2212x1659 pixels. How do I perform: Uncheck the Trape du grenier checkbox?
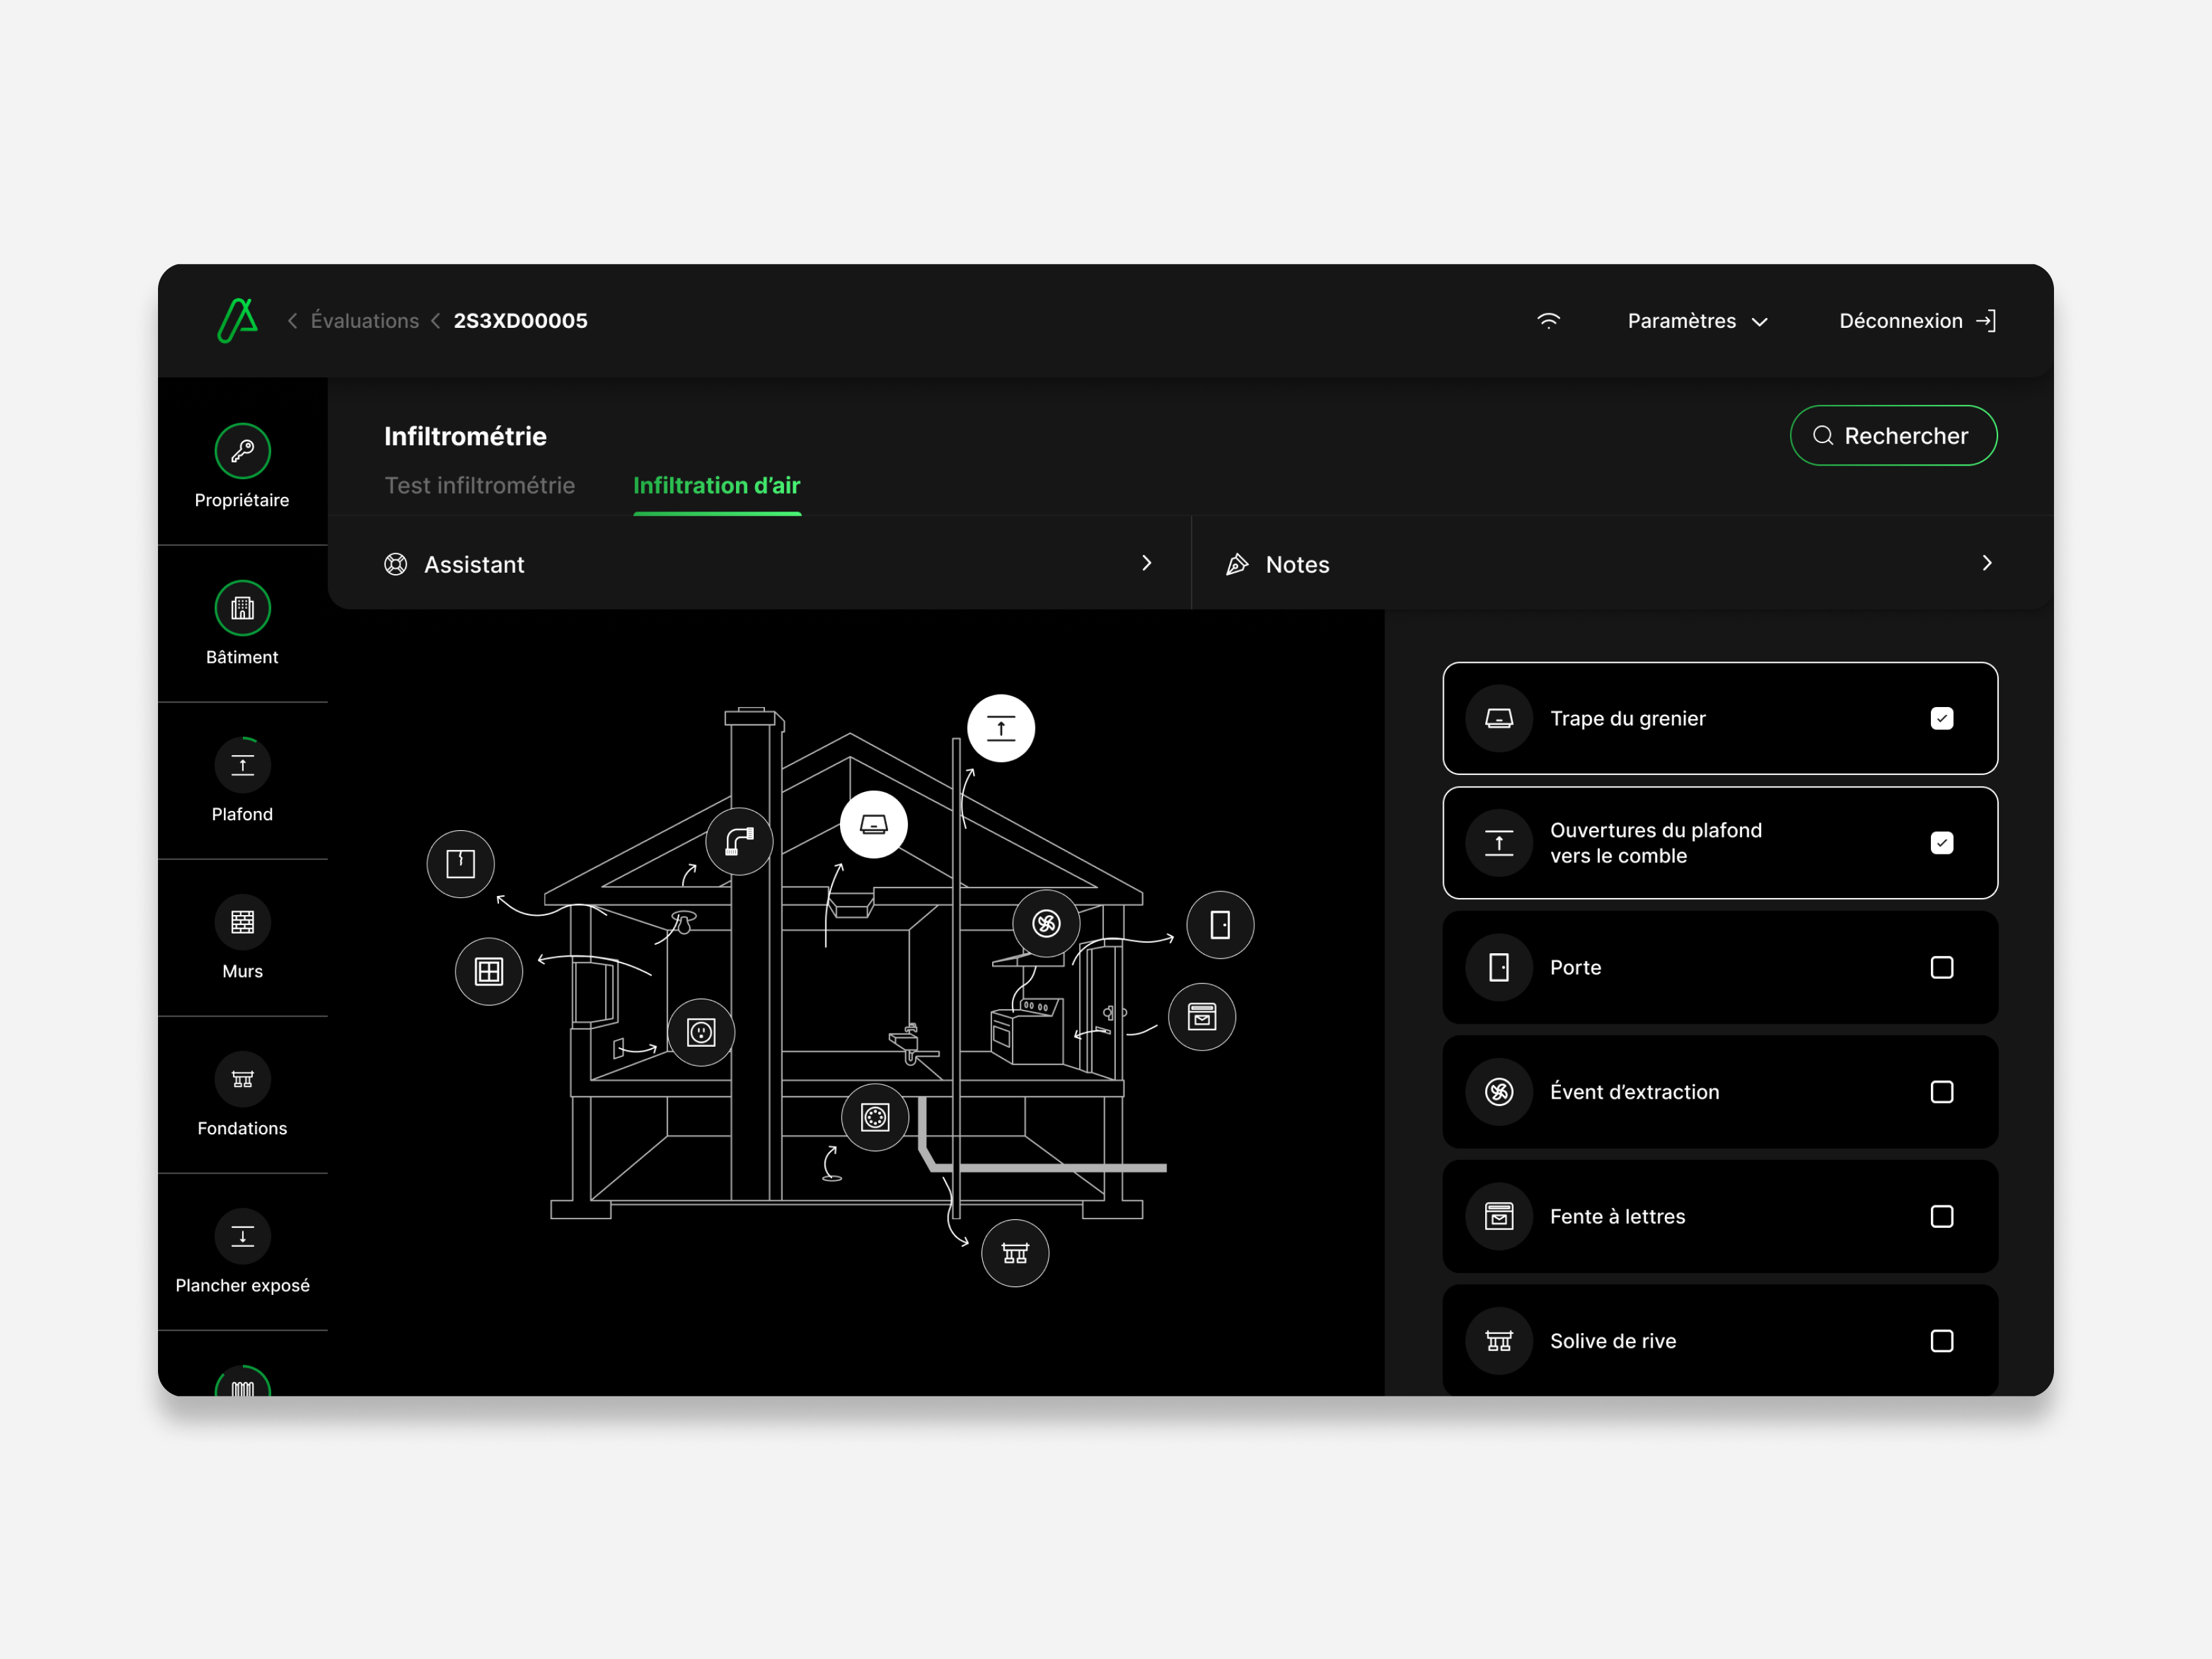(1941, 718)
